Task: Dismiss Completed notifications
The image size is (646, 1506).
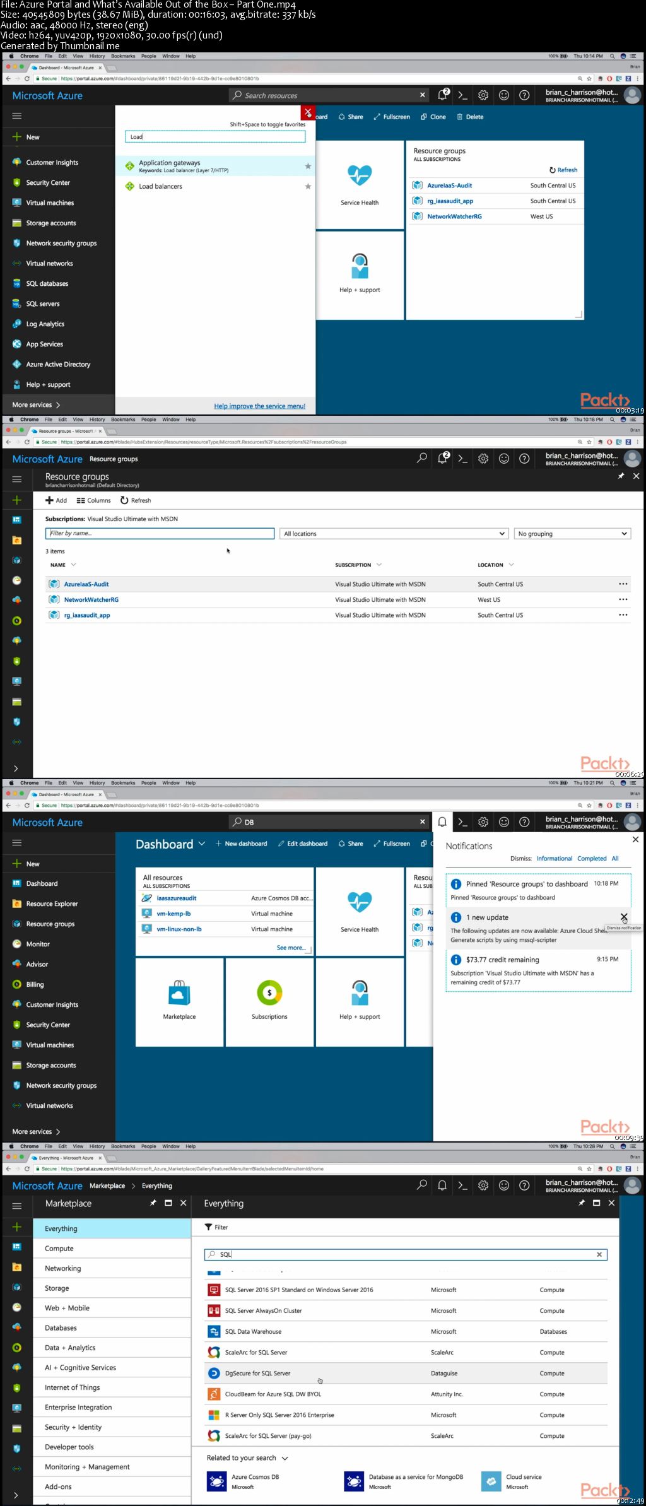Action: (x=592, y=859)
